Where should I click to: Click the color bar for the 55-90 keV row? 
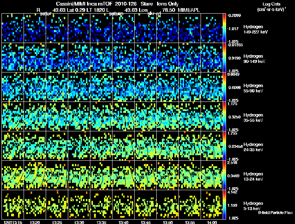[224, 87]
